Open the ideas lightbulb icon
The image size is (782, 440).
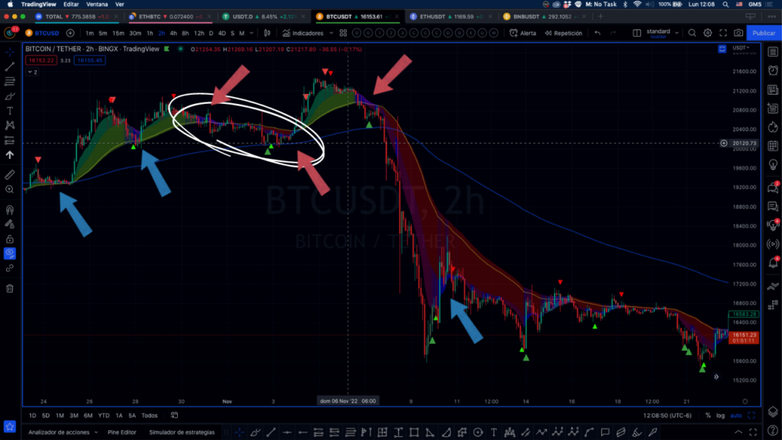773,165
